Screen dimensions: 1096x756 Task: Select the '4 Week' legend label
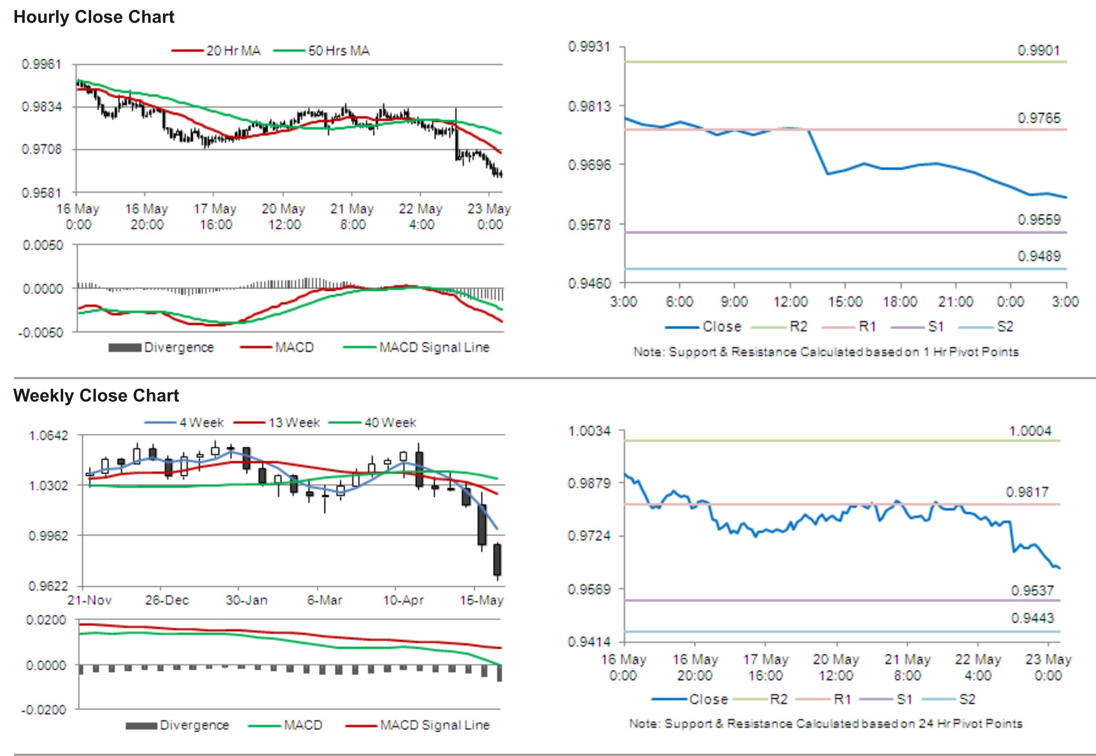point(202,422)
